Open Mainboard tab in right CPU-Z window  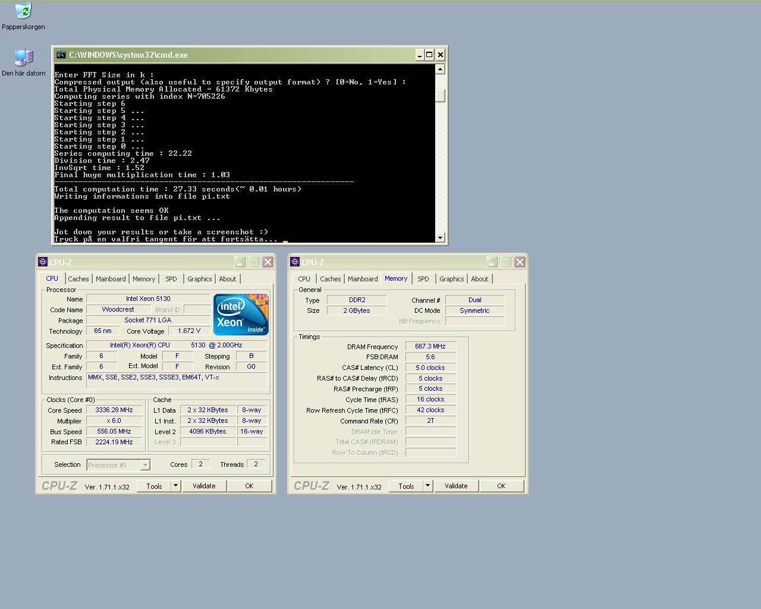click(x=363, y=279)
